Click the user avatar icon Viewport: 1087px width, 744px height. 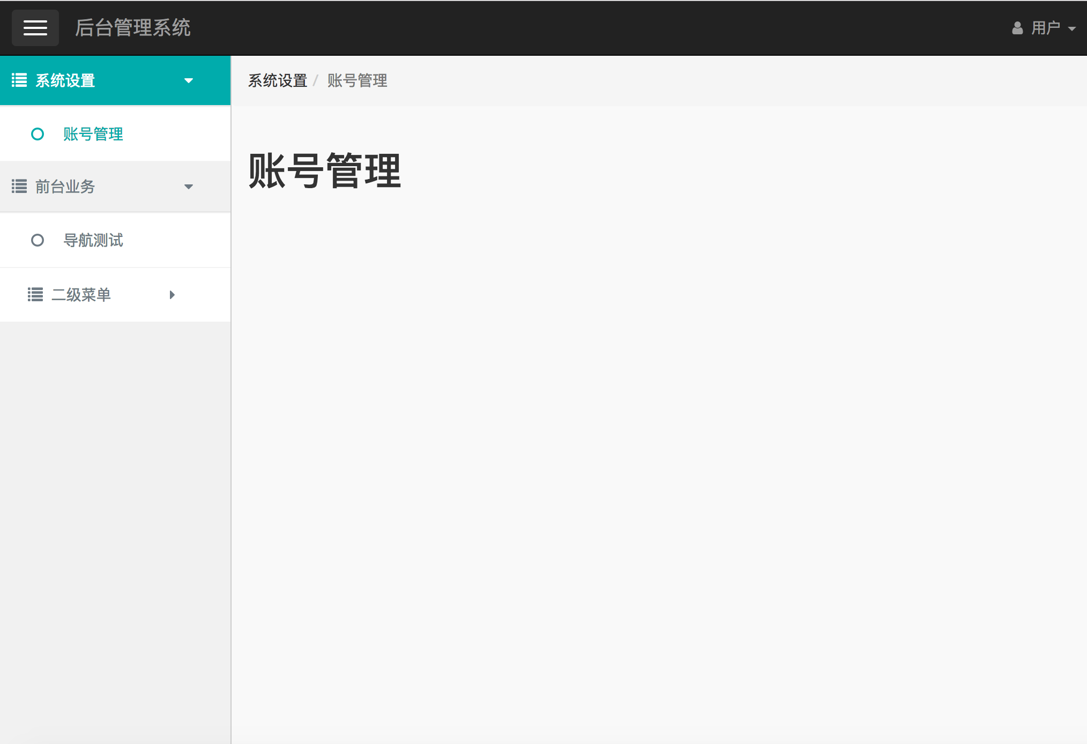pos(1017,28)
